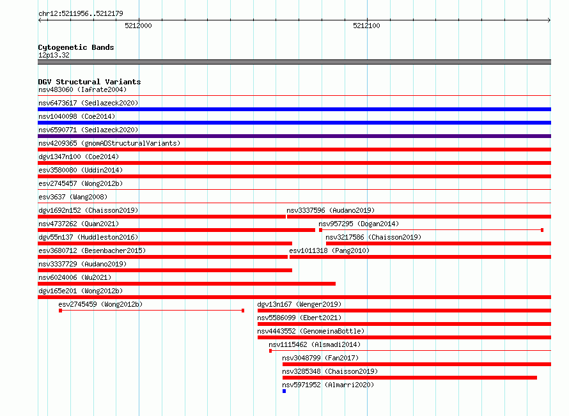
Task: Click esv3580080 (Uddin2014) variant label
Action: [x=81, y=170]
